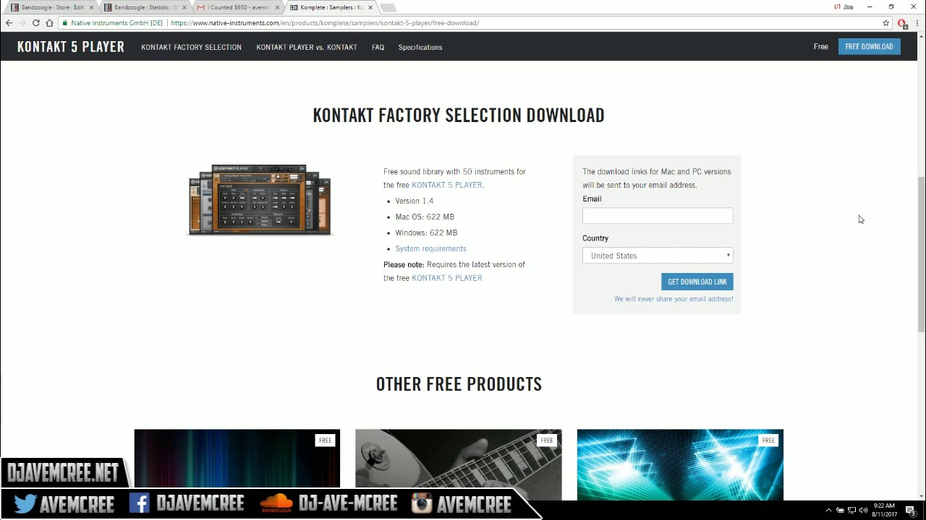Open the volume speaker tray icon
The height and width of the screenshot is (520, 926).
863,511
